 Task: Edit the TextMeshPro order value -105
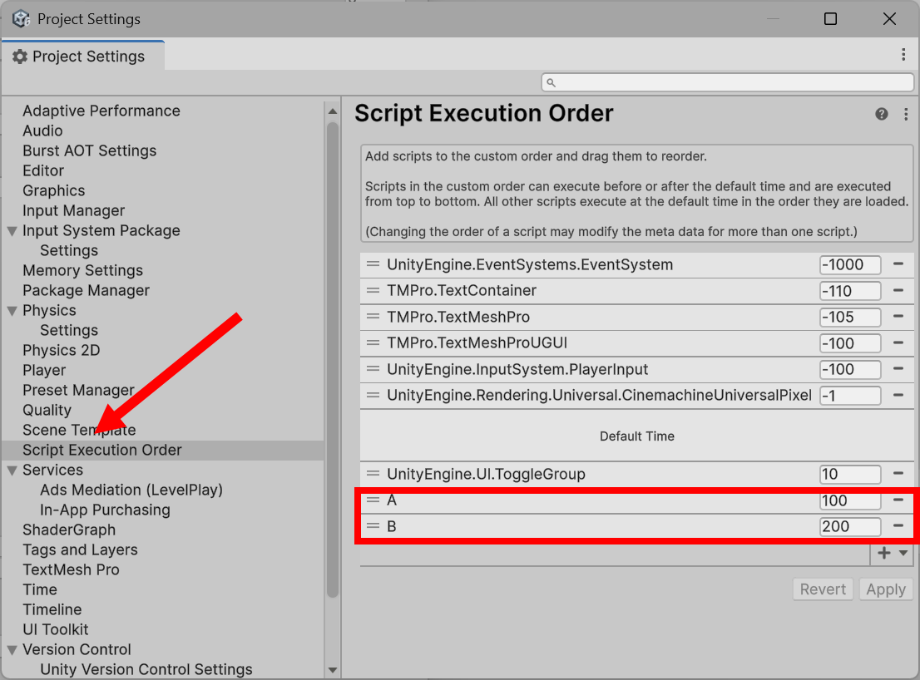click(x=850, y=317)
